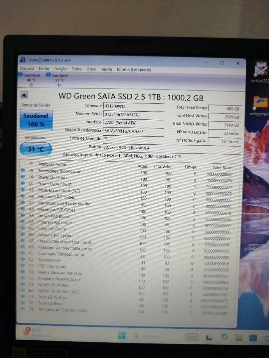Open the Ajuda menu

pos(106,69)
